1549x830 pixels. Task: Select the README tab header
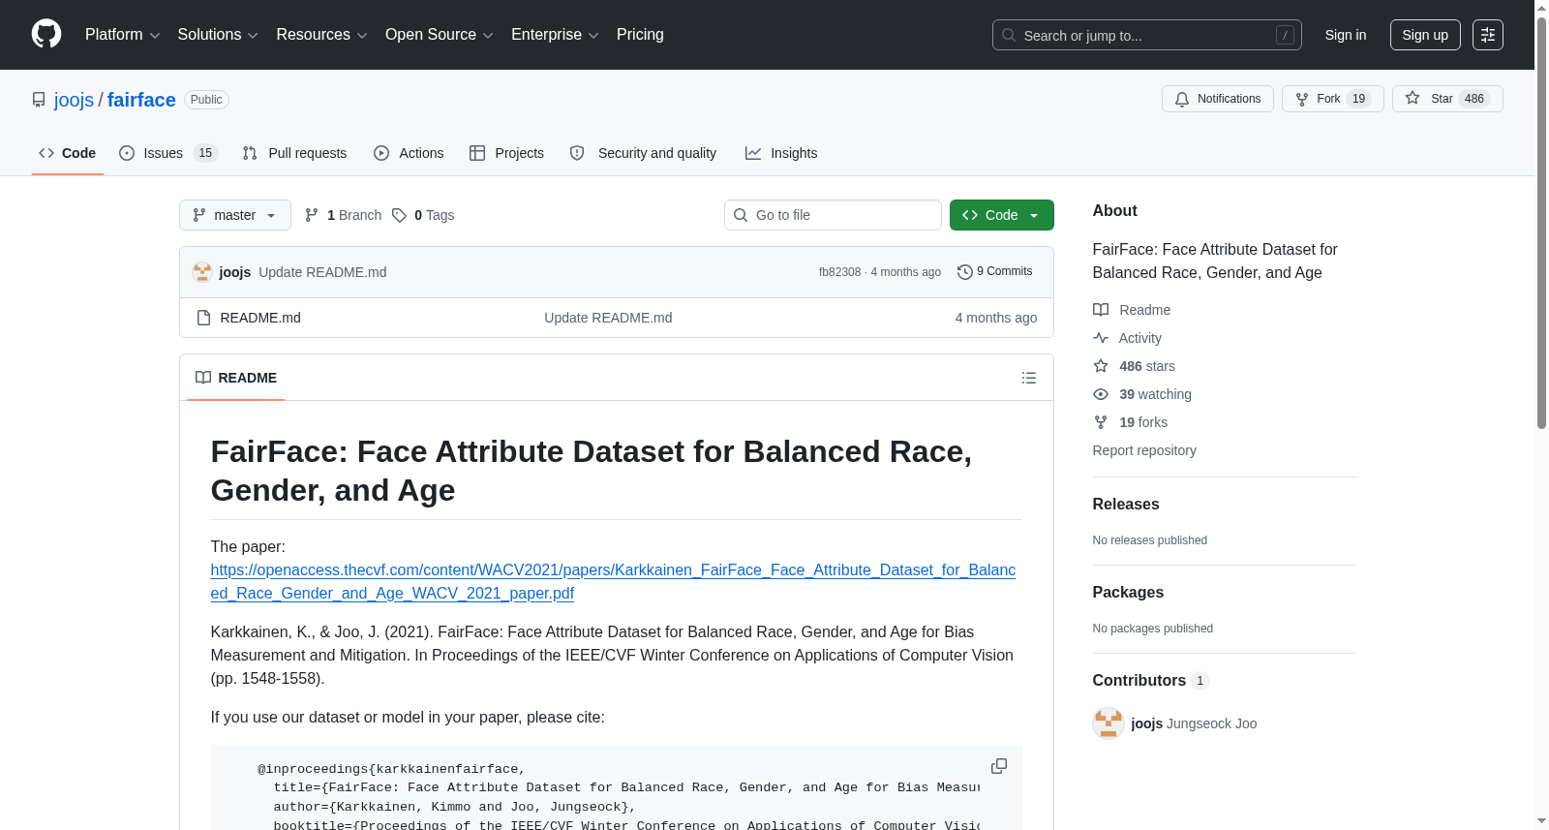pyautogui.click(x=236, y=378)
